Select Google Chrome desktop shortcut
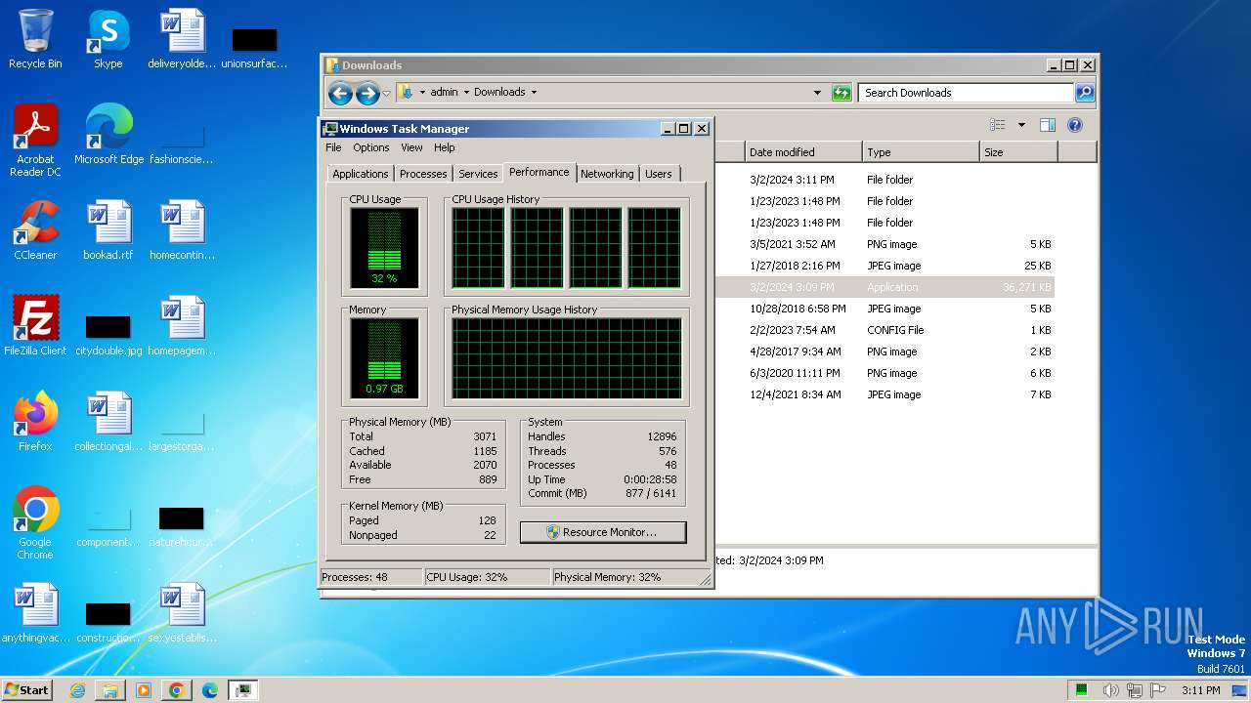Image resolution: width=1251 pixels, height=703 pixels. point(35,524)
